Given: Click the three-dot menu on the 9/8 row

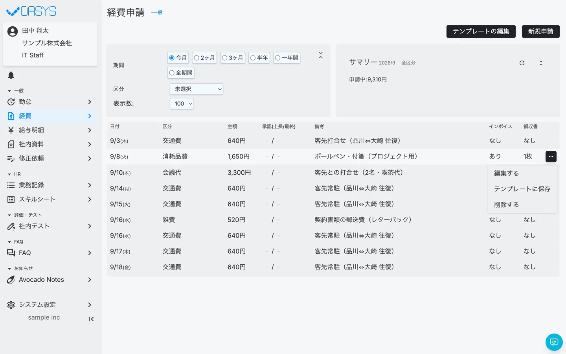Looking at the screenshot, I should (551, 157).
